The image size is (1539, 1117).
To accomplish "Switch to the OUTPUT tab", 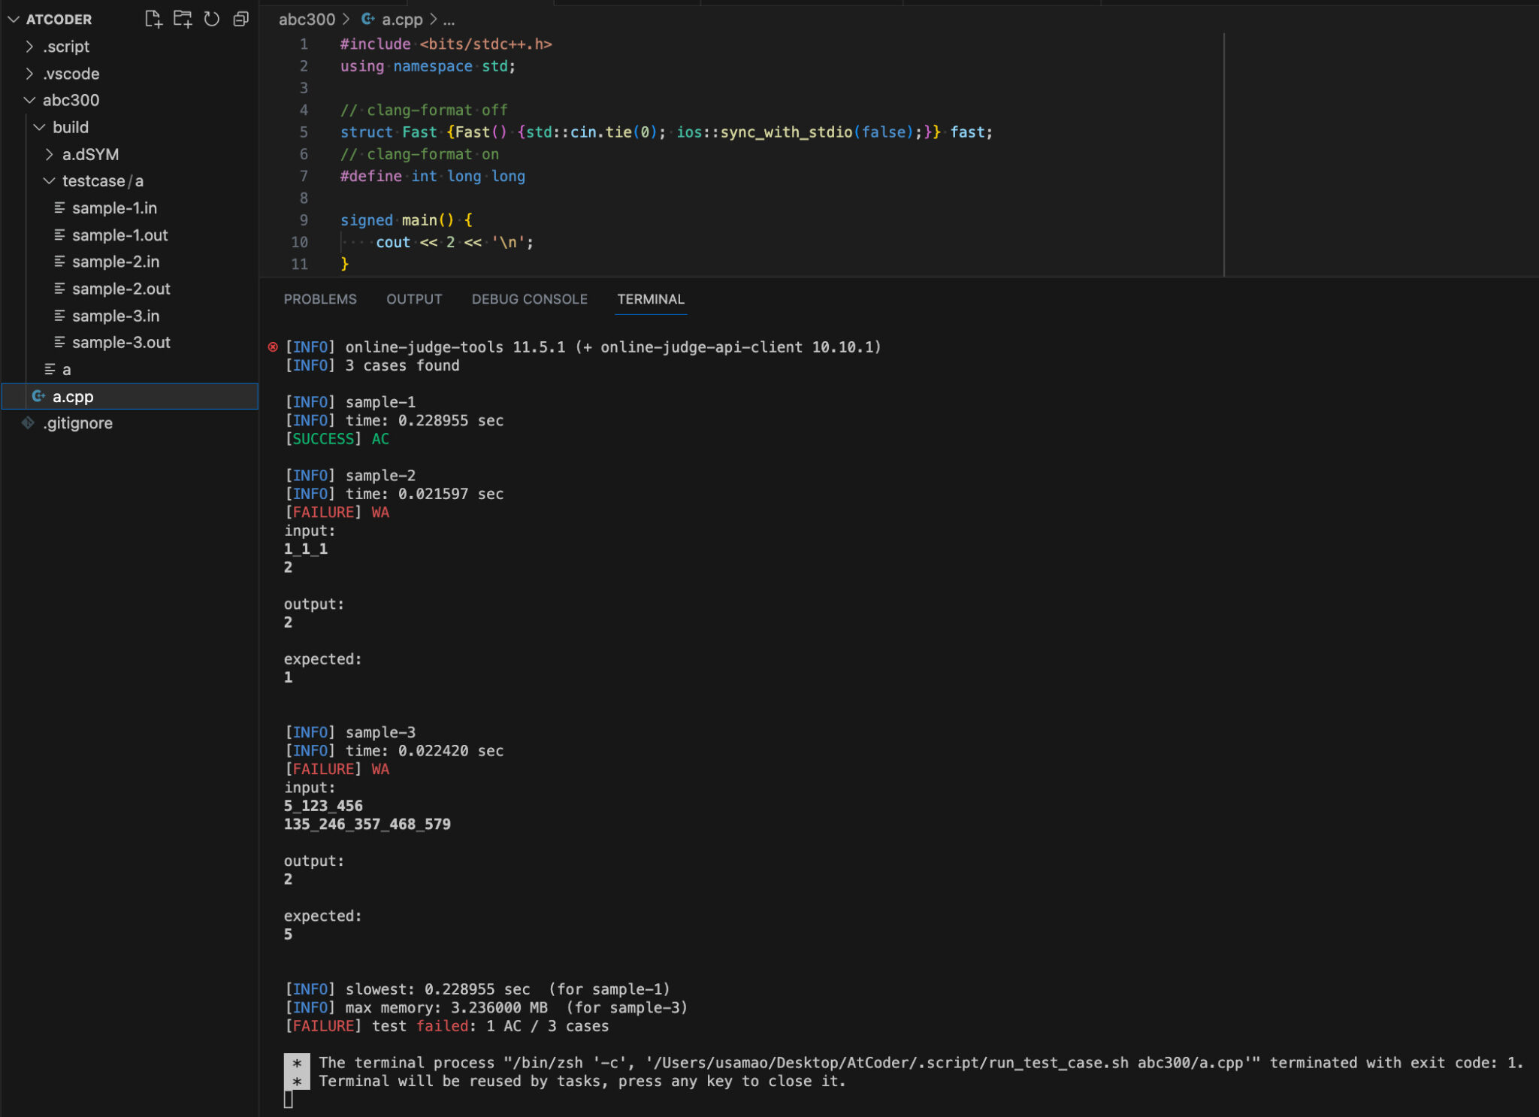I will pyautogui.click(x=413, y=298).
